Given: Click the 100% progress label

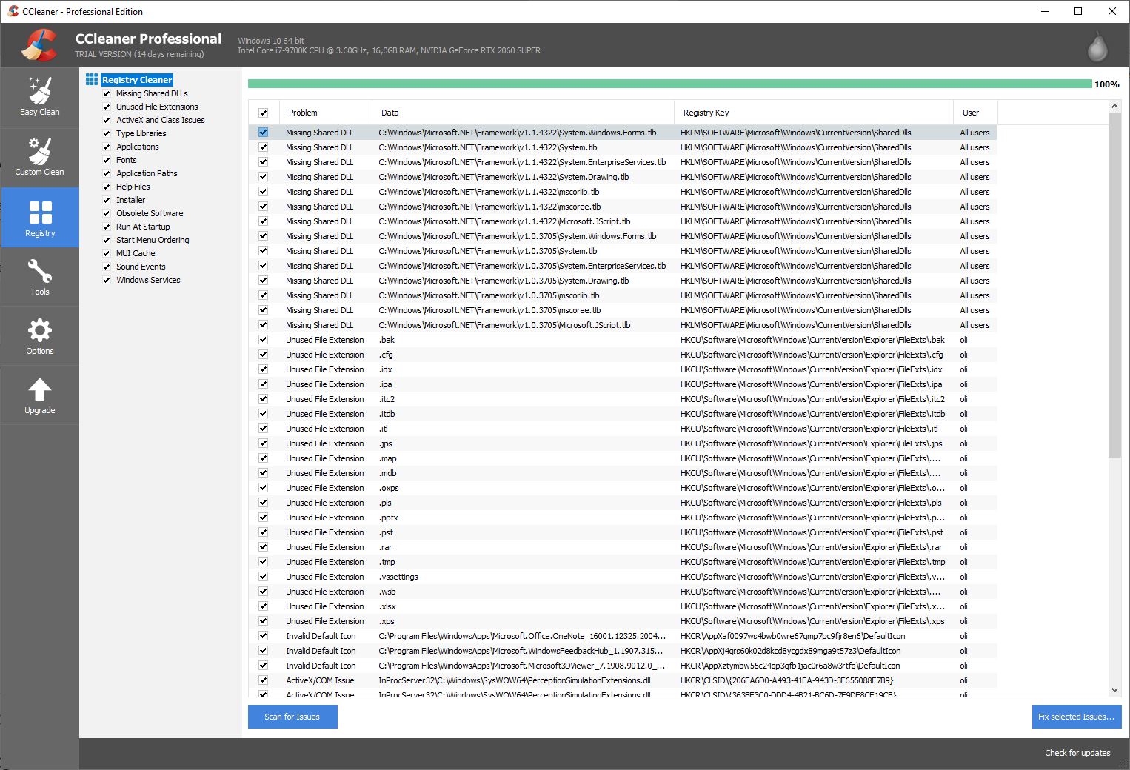Looking at the screenshot, I should click(x=1106, y=84).
